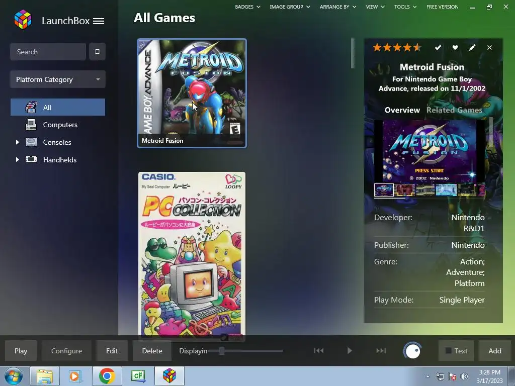This screenshot has width=515, height=386.
Task: Open the View menu
Action: (x=375, y=7)
